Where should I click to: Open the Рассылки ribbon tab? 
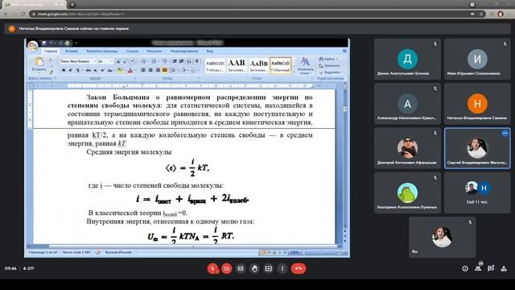[x=154, y=52]
